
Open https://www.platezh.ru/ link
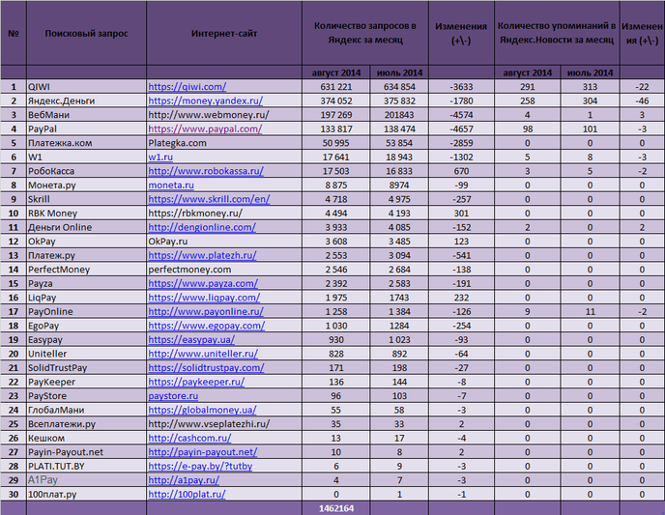(202, 255)
